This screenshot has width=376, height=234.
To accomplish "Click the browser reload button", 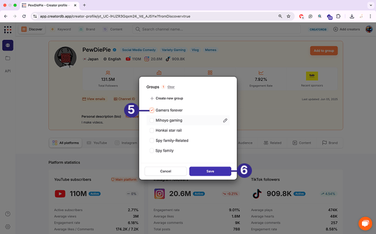I will [24, 16].
